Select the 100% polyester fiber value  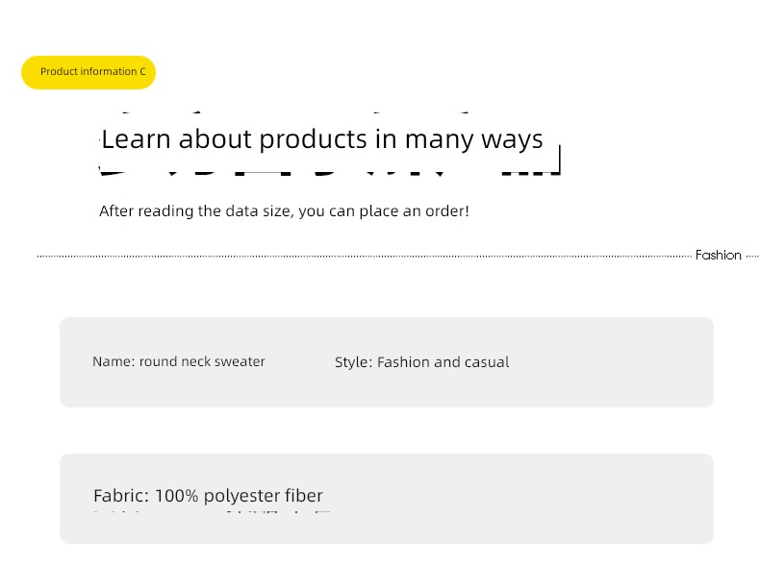coord(239,496)
